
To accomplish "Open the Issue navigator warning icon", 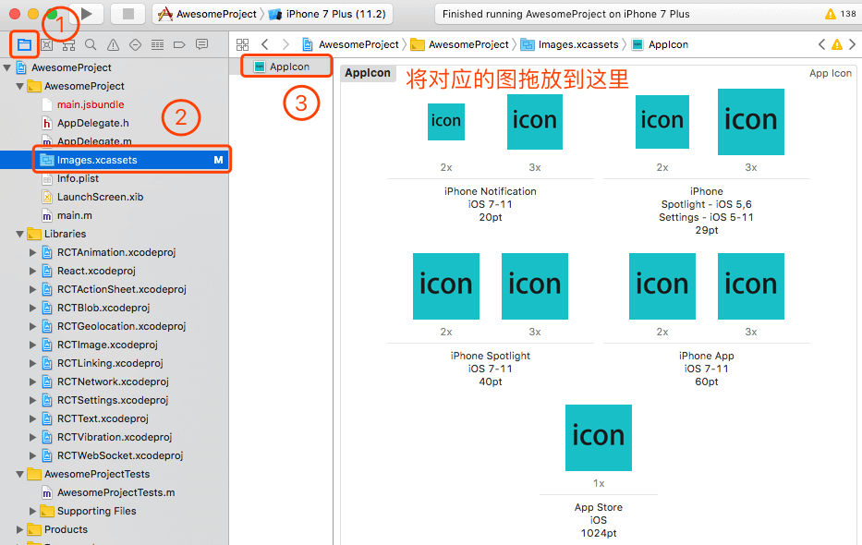I will point(114,44).
